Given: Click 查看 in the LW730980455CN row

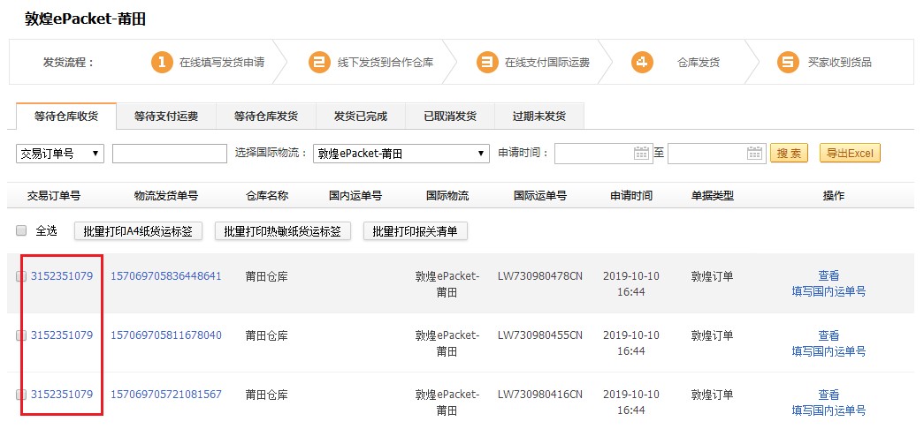Looking at the screenshot, I should 829,335.
